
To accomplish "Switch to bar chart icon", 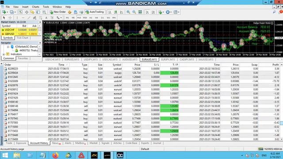I will click(110, 12).
